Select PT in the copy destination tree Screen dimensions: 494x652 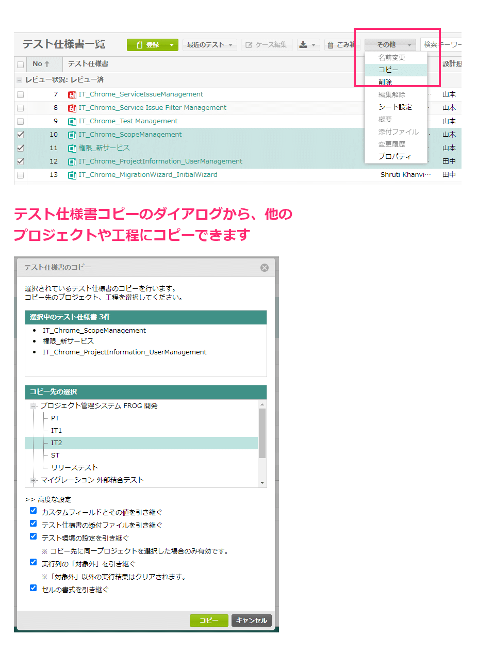55,418
